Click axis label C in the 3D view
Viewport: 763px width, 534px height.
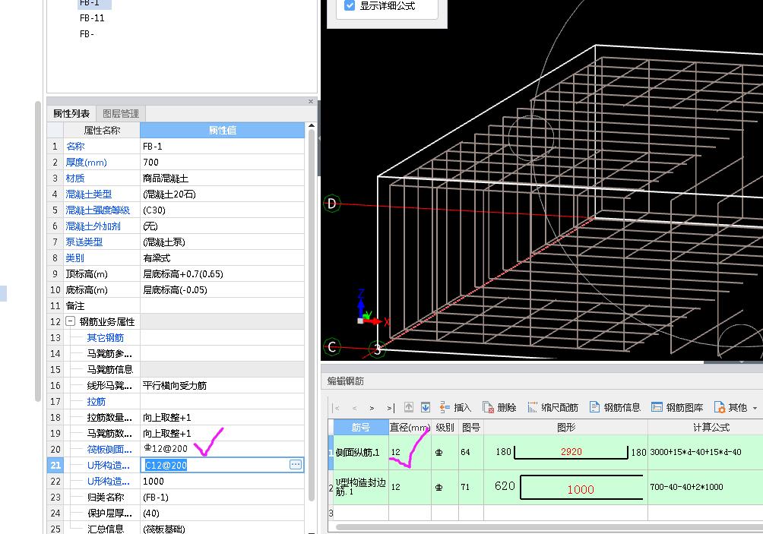(x=332, y=346)
